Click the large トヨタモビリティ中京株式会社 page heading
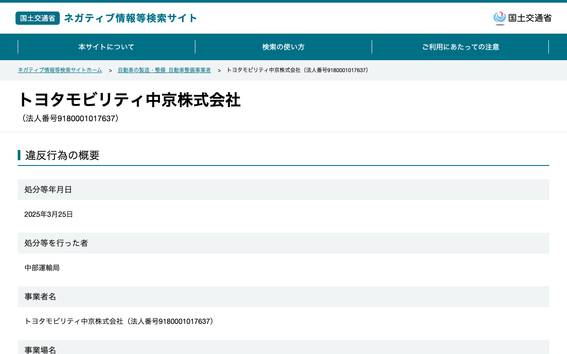567x354 pixels. point(129,100)
